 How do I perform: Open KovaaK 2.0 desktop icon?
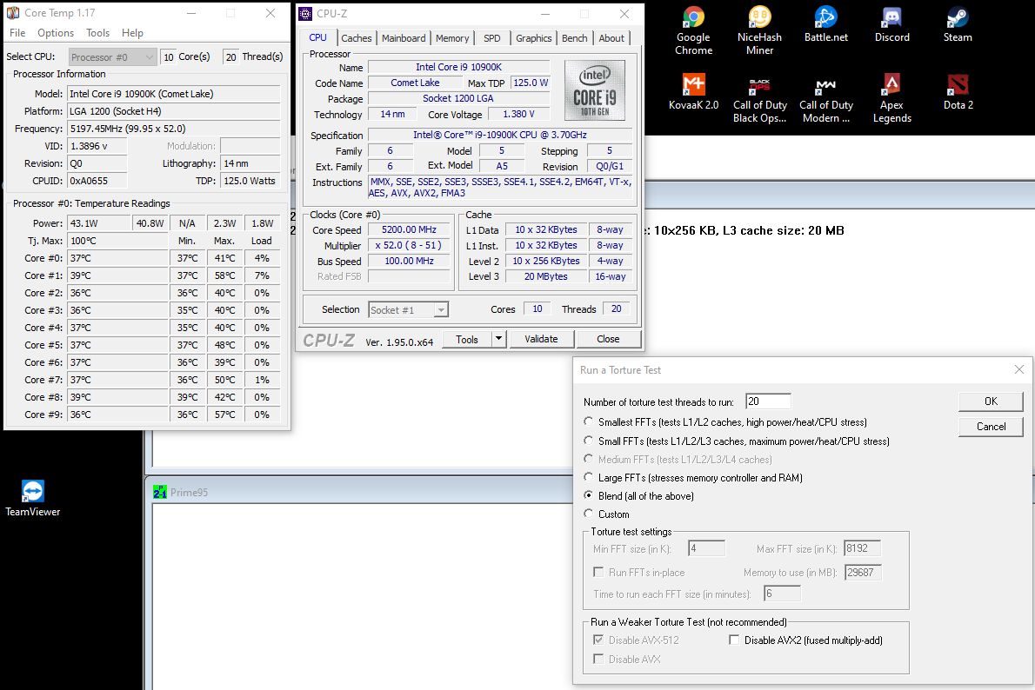coord(693,91)
